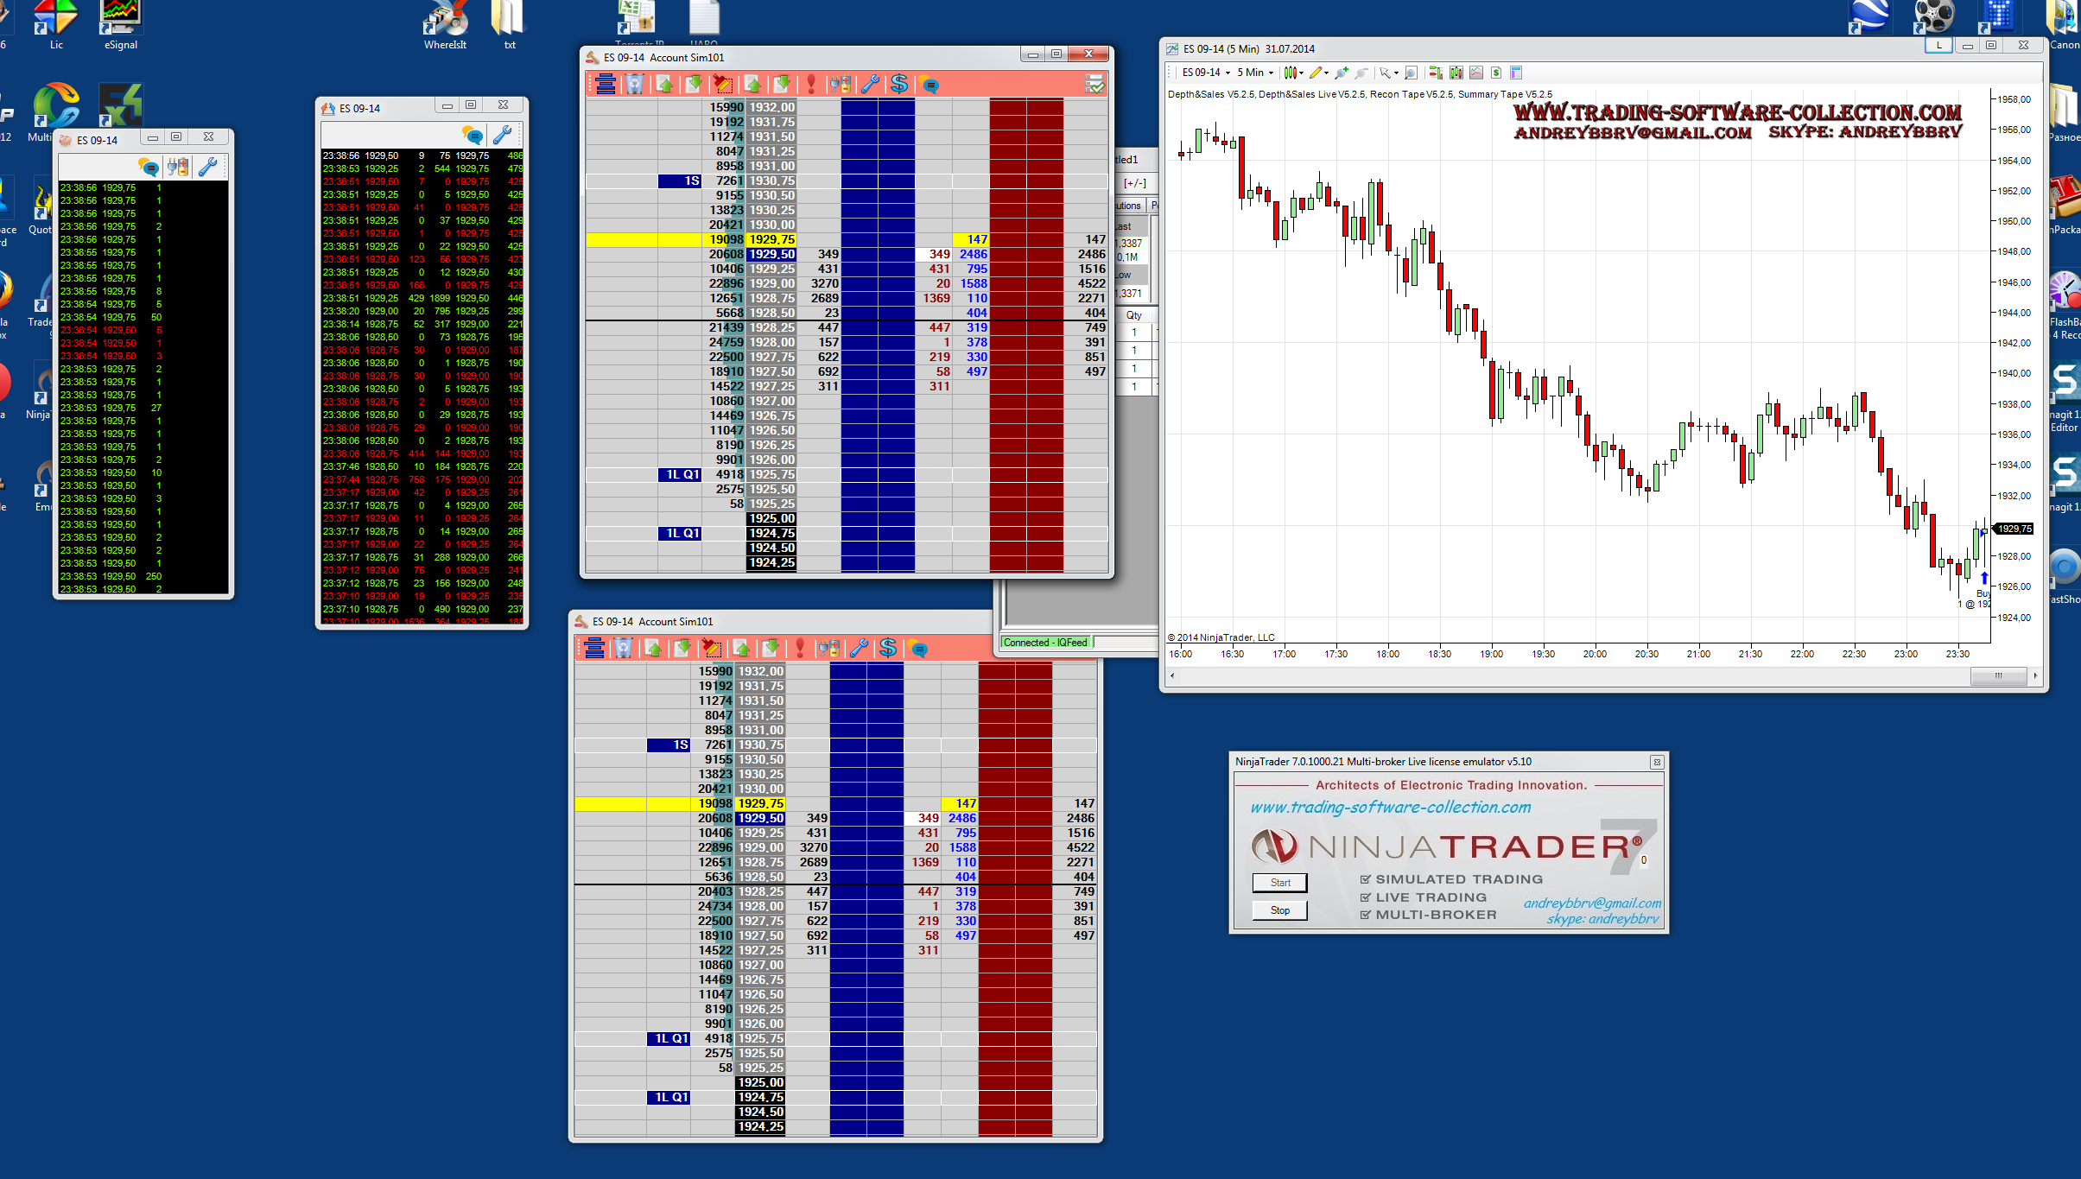
Task: Open the dollar-sign strategies icon on chart toolbar
Action: tap(1495, 73)
